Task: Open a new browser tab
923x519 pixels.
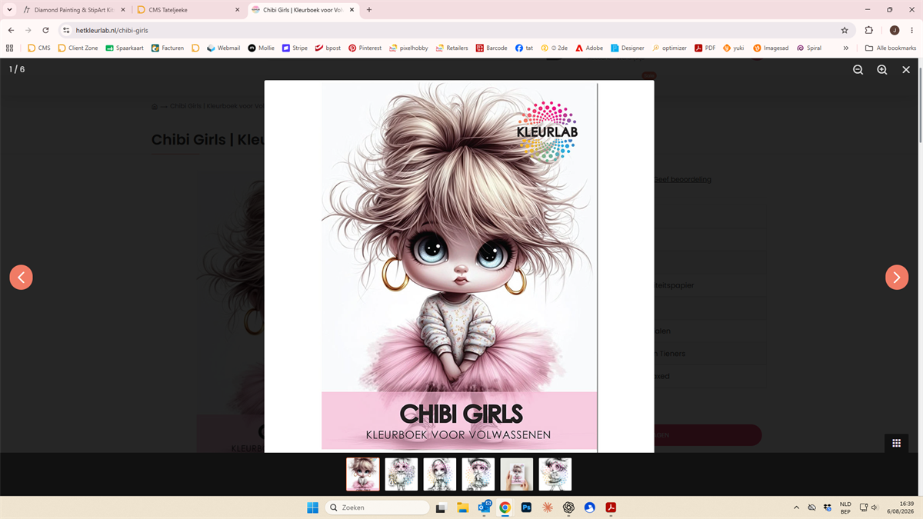Action: pyautogui.click(x=369, y=10)
